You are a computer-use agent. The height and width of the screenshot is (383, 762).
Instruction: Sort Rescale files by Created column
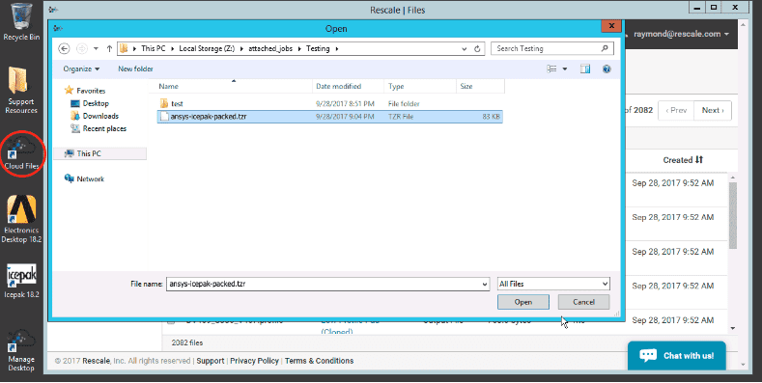point(683,160)
